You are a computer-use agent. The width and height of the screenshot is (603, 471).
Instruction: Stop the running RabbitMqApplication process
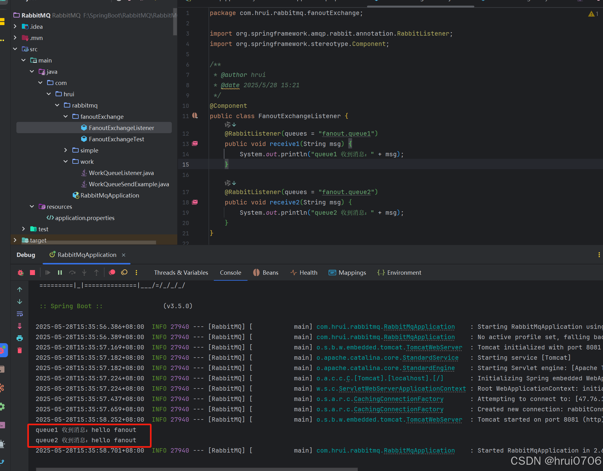(x=32, y=273)
